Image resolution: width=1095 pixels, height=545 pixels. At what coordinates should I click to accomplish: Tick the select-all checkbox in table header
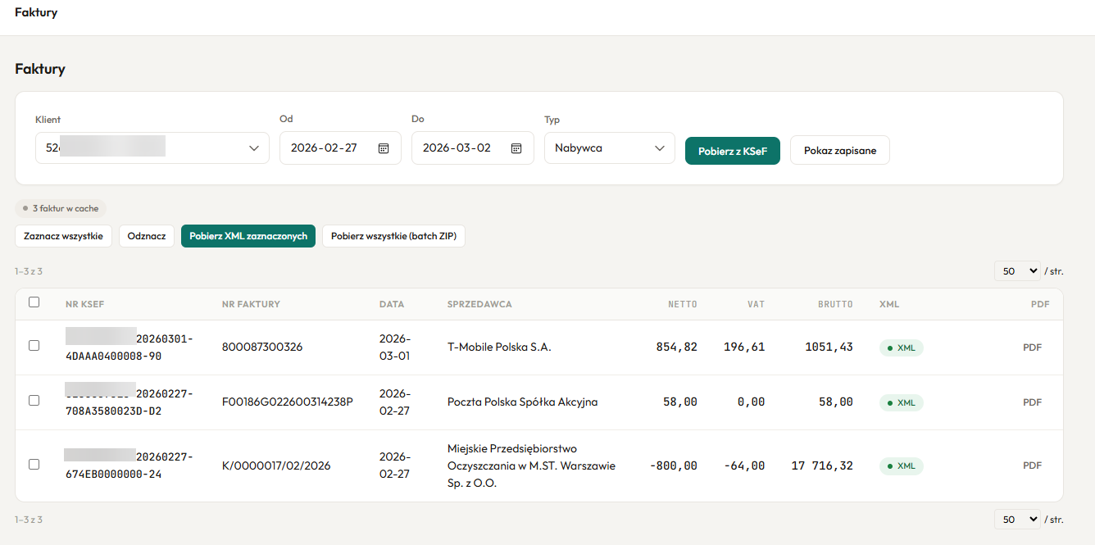[34, 302]
